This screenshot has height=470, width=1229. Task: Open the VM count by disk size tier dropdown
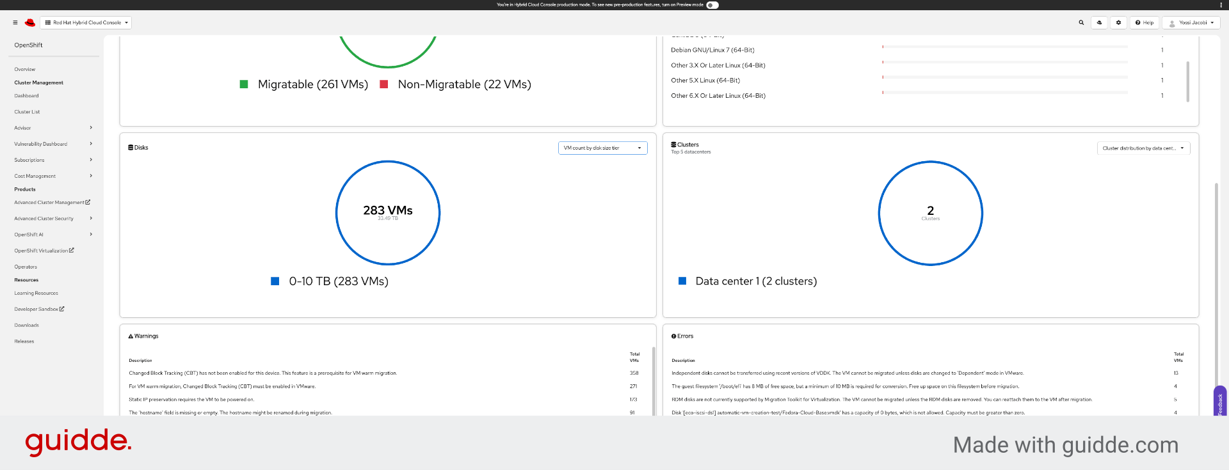[602, 148]
